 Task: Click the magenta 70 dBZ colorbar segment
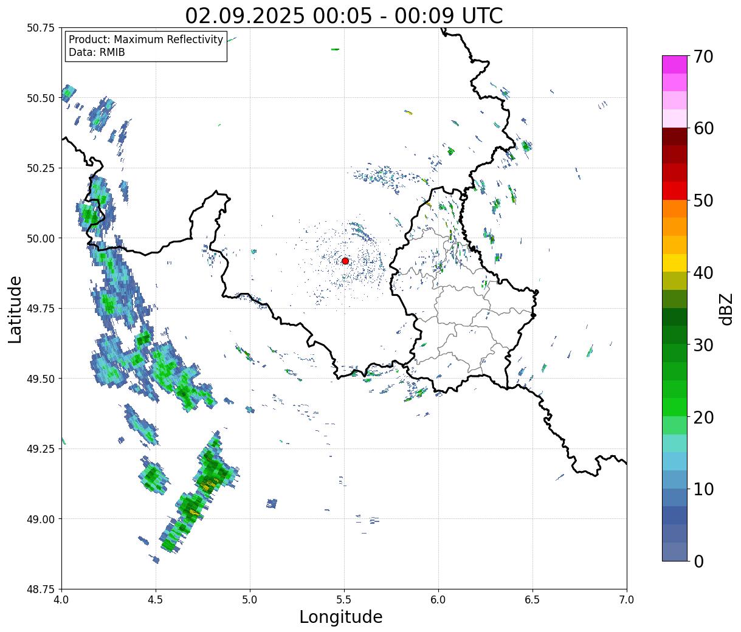click(675, 64)
